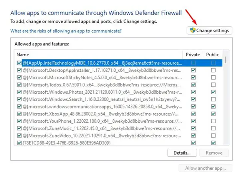This screenshot has height=177, width=240.
Task: Uncheck the {78E1CD88-49E3-476E-B926-580E596AD309} name checkbox
Action: (19, 143)
